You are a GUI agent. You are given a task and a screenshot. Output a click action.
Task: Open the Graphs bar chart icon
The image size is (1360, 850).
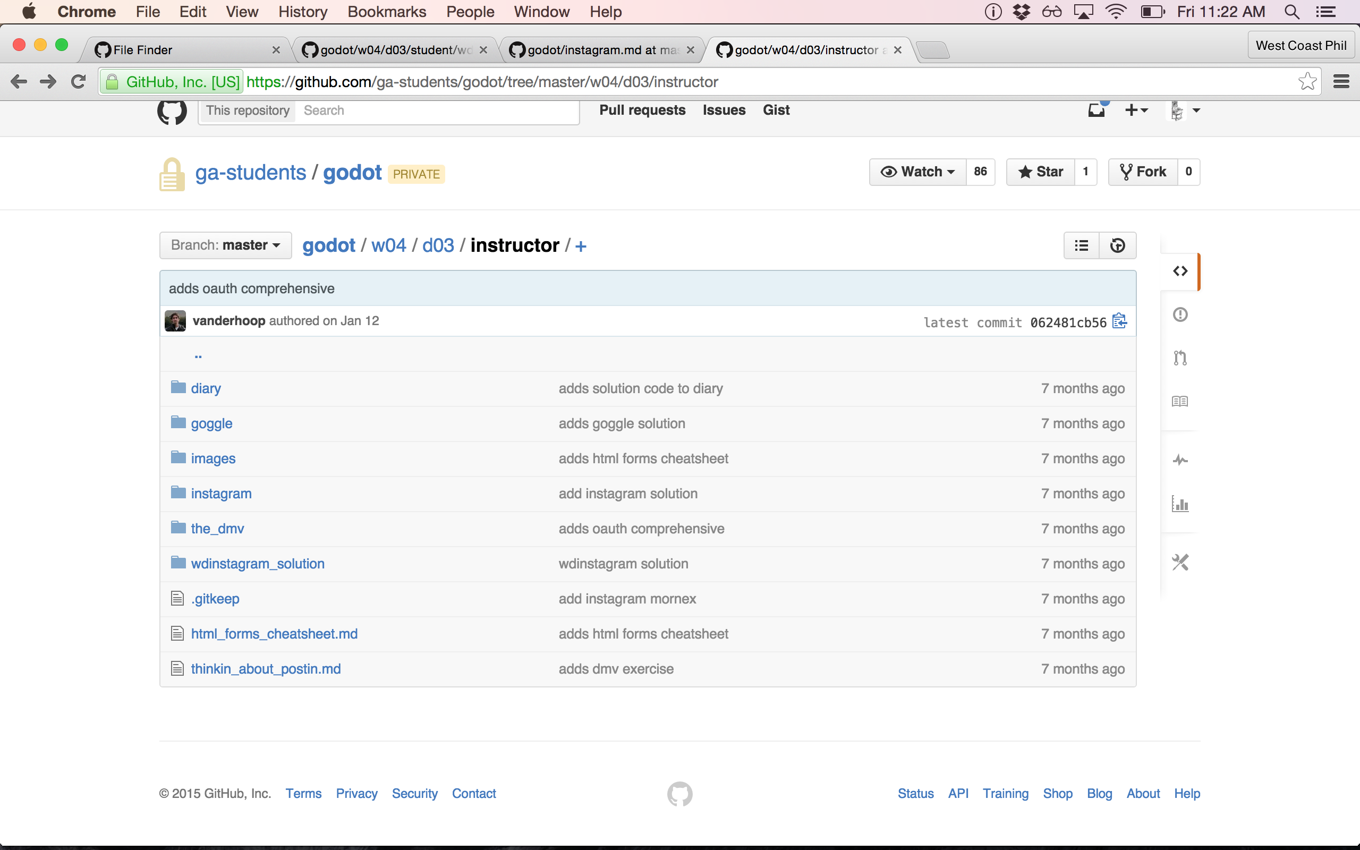coord(1179,504)
